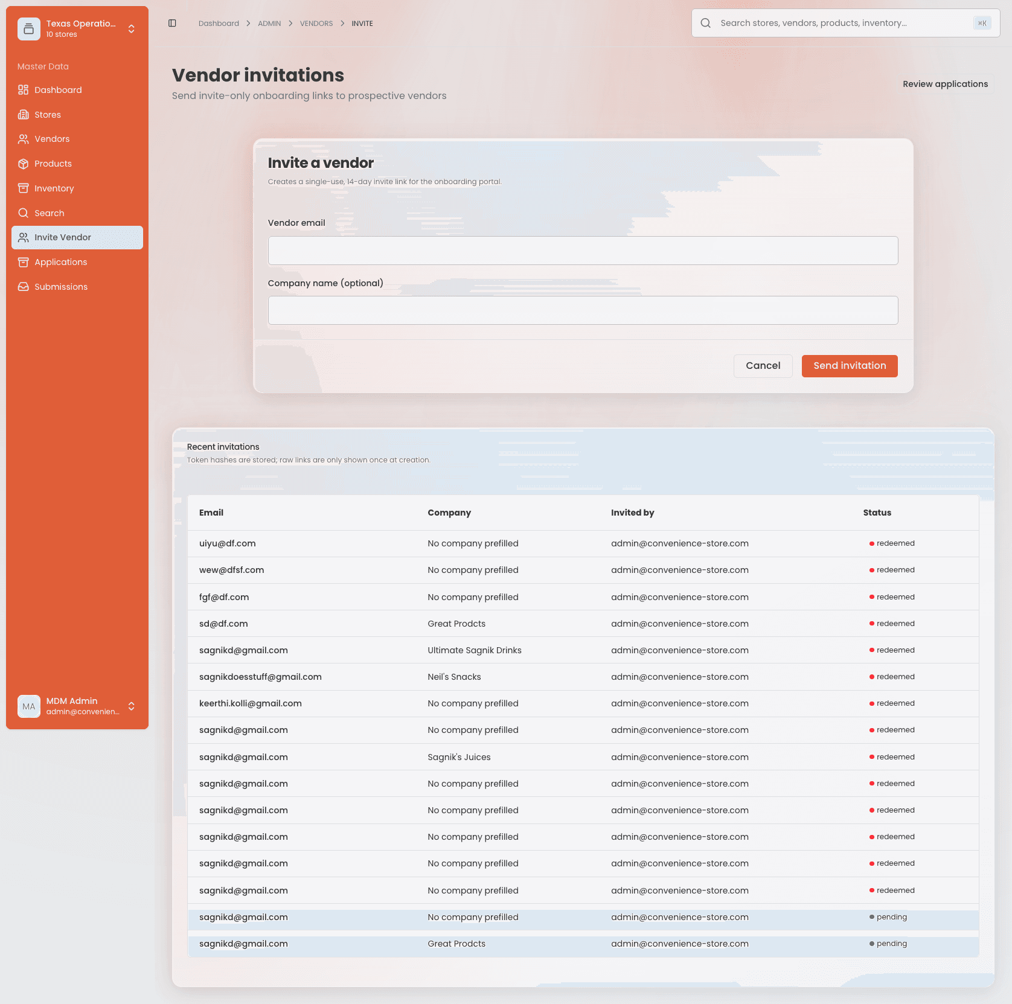This screenshot has width=1012, height=1004.
Task: Click the VENDORS breadcrumb
Action: tap(316, 24)
